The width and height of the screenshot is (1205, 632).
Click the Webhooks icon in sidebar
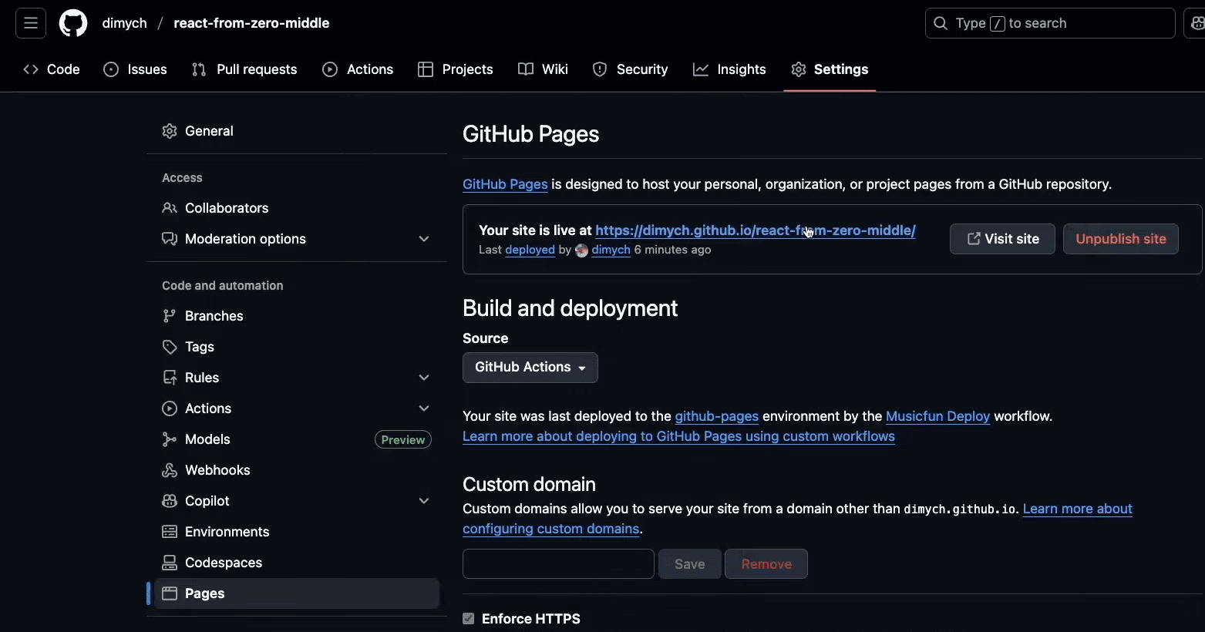170,470
